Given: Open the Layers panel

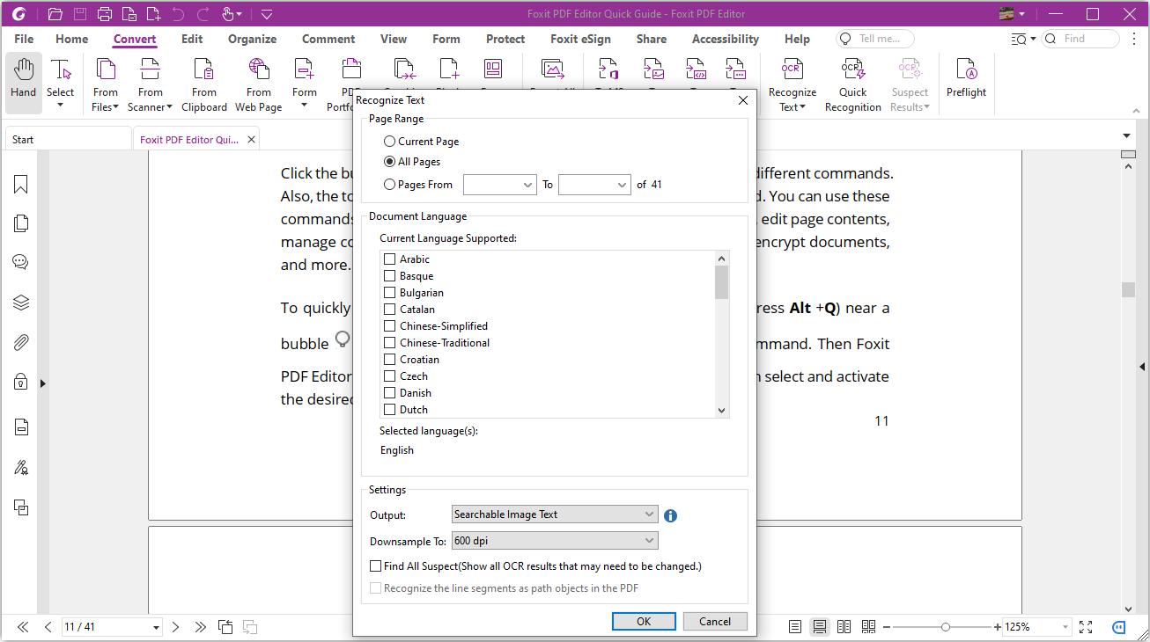Looking at the screenshot, I should tap(20, 302).
